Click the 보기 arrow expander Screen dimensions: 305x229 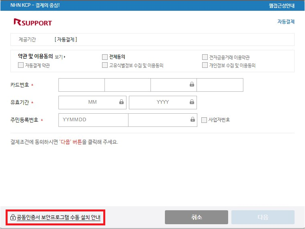coord(64,57)
